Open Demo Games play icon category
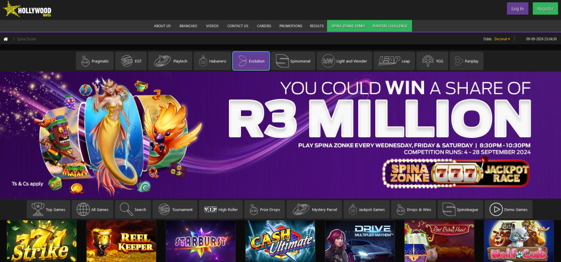The width and height of the screenshot is (561, 262). tap(508, 209)
